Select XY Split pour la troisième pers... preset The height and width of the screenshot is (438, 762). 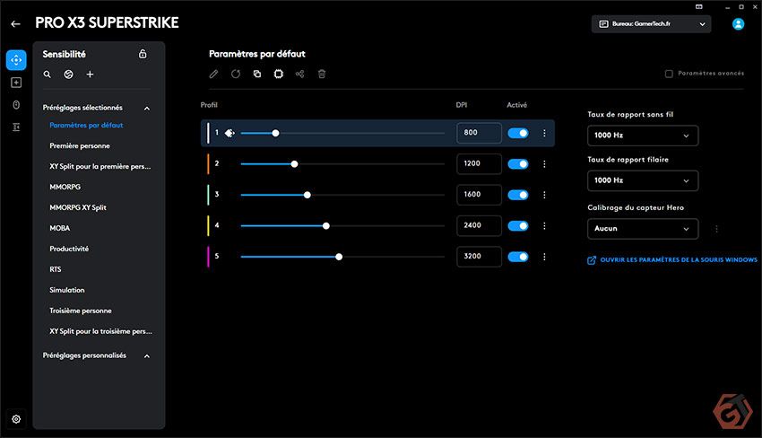click(x=100, y=331)
